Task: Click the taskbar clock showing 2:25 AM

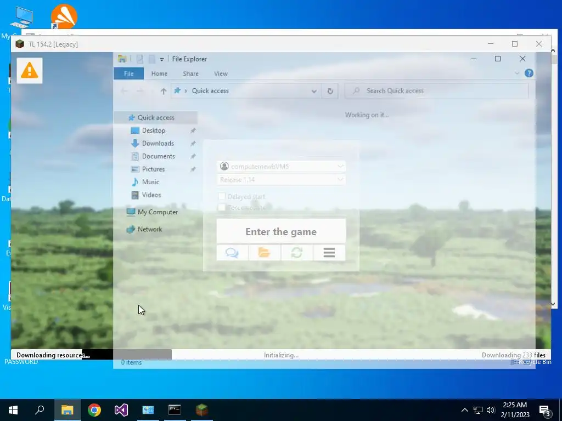Action: [x=515, y=410]
